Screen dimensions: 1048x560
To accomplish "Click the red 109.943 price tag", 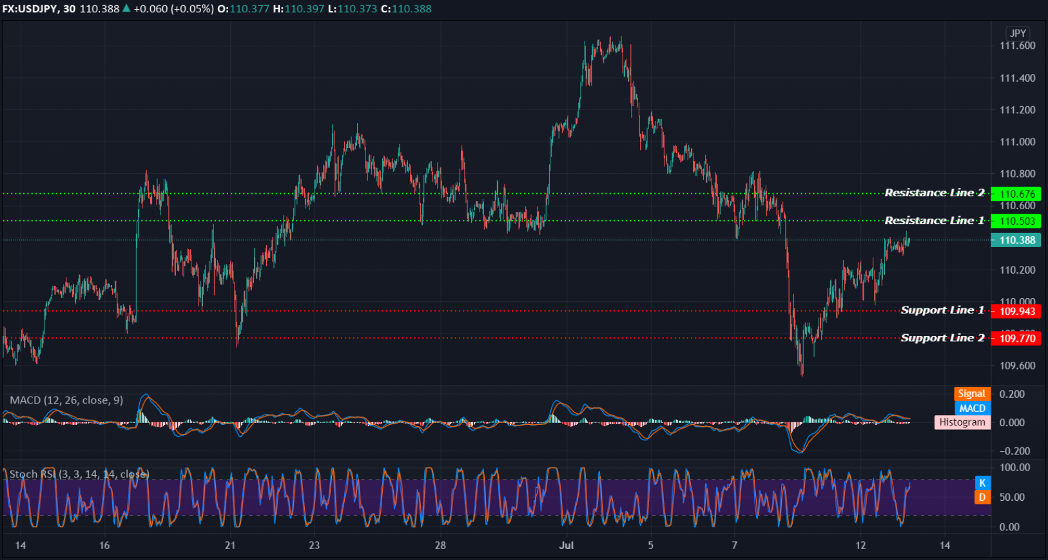I will [1016, 311].
